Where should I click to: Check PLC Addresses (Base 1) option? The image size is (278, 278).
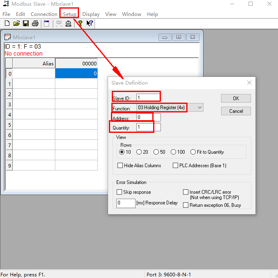[175, 166]
